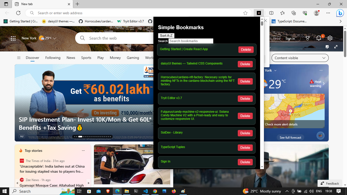347x195 pixels.
Task: Delete the daisyUI themes bookmark
Action: tap(245, 64)
